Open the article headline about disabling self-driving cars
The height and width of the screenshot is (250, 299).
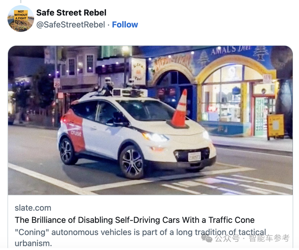click(x=135, y=220)
